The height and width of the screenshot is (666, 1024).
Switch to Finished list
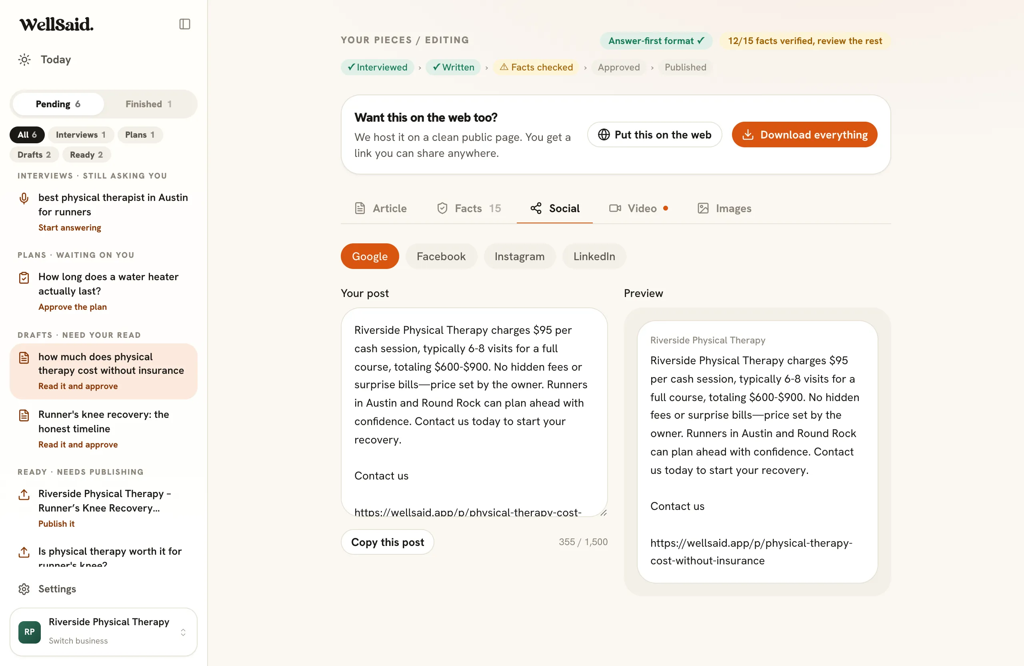coord(149,104)
